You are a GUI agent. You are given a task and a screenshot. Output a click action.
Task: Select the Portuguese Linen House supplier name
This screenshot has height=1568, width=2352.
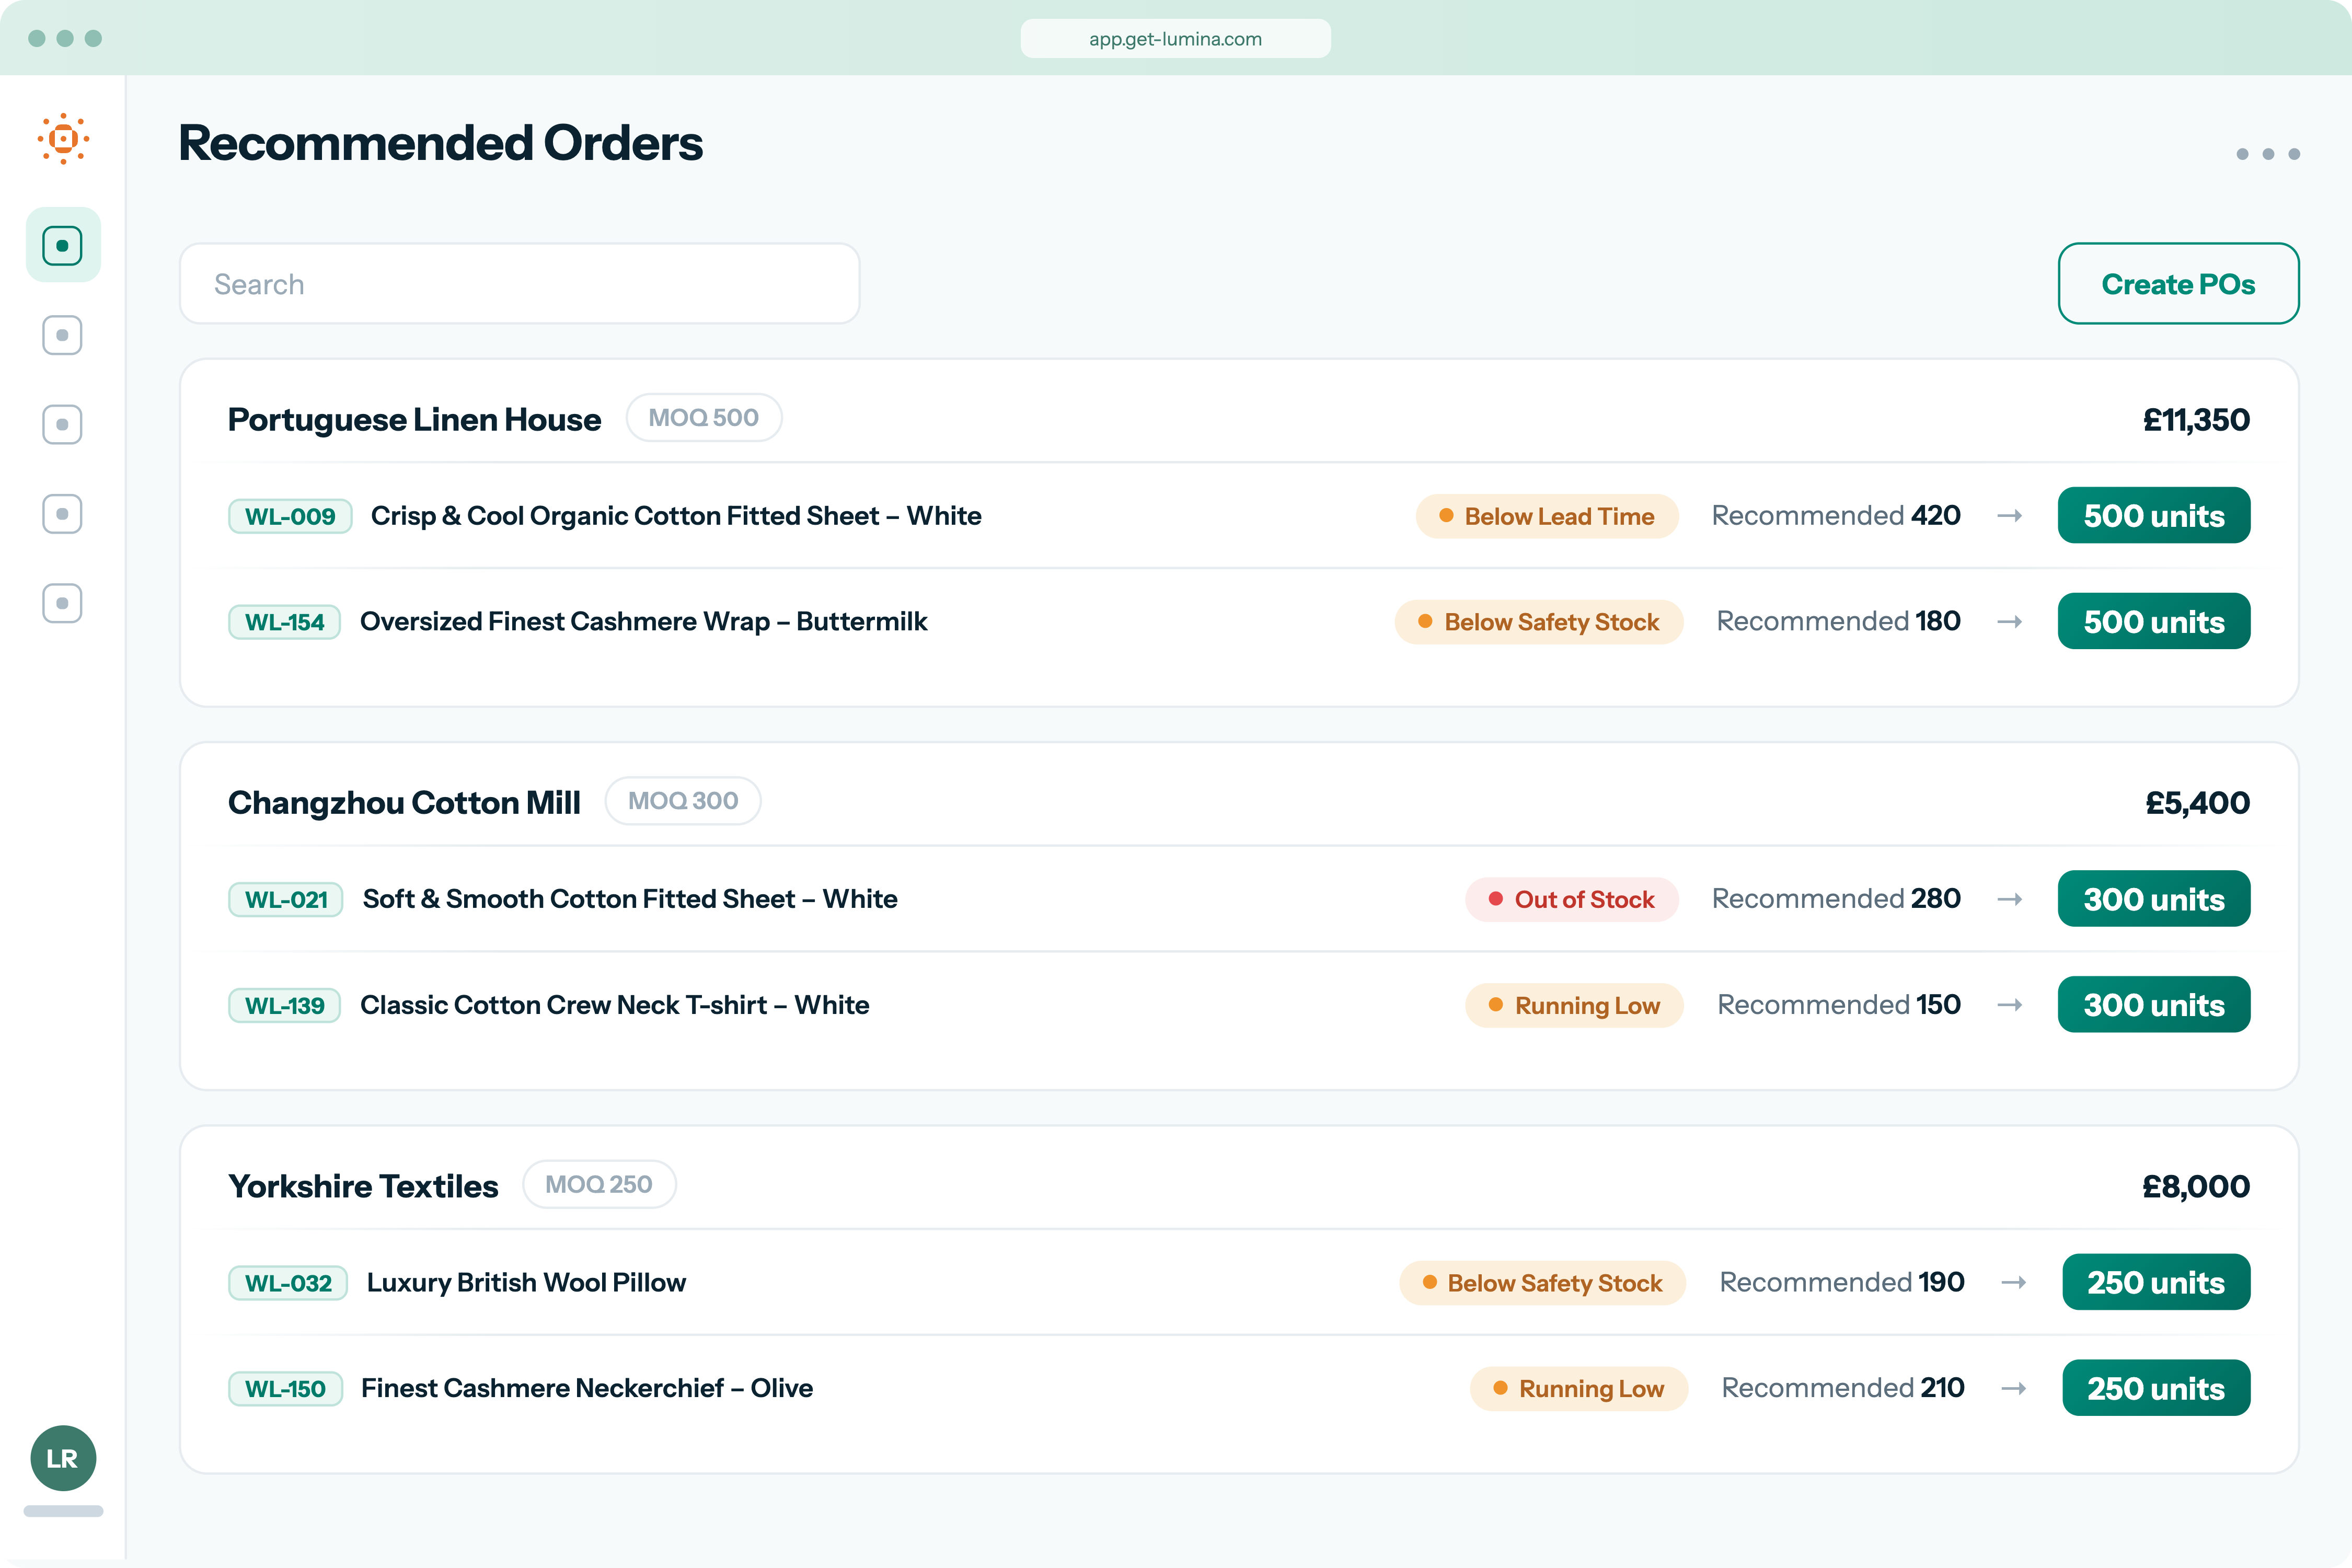(x=414, y=419)
